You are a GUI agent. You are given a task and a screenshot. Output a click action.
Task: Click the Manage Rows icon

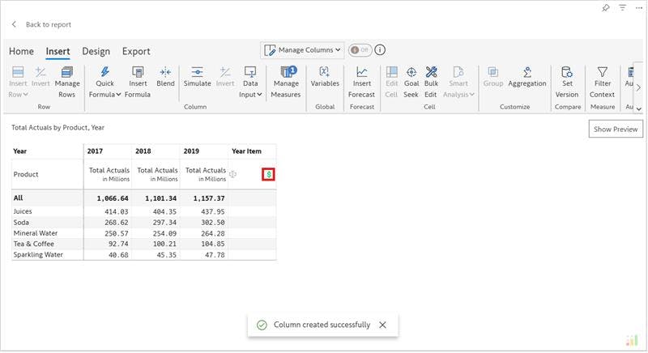pyautogui.click(x=67, y=74)
